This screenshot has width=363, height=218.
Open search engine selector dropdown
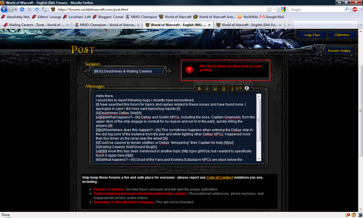tap(285, 9)
